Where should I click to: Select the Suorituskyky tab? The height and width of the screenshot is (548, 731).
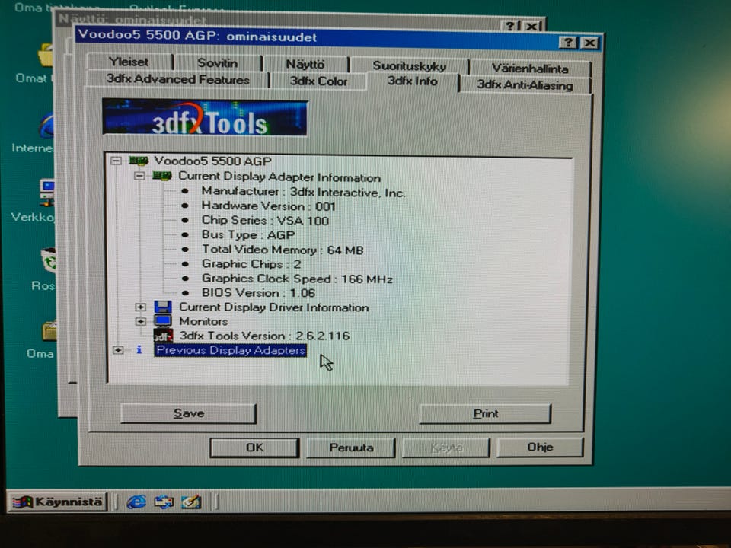coord(410,65)
